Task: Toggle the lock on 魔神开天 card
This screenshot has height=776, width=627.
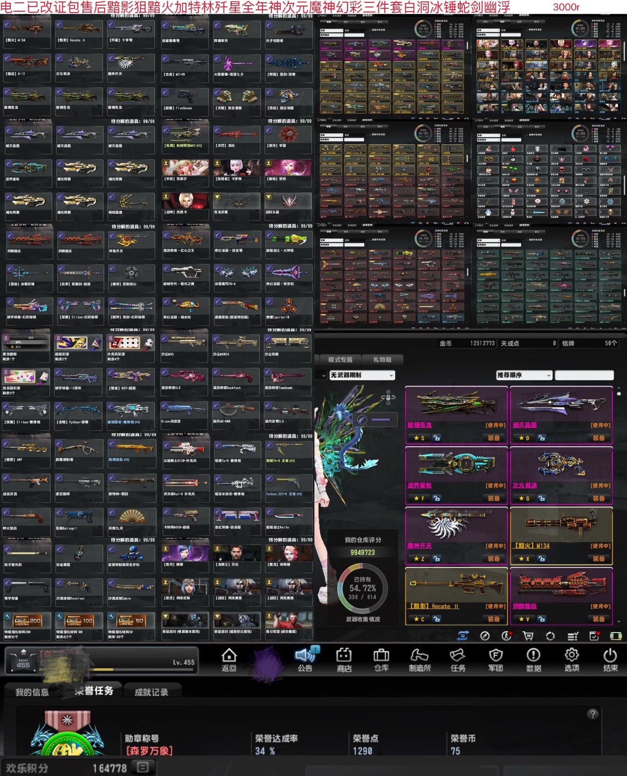Action: coord(436,559)
